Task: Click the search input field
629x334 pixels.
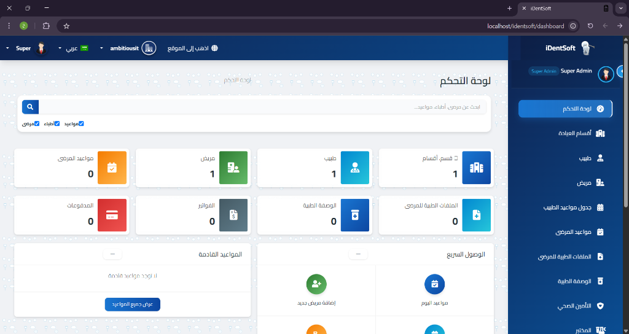Action: click(262, 107)
